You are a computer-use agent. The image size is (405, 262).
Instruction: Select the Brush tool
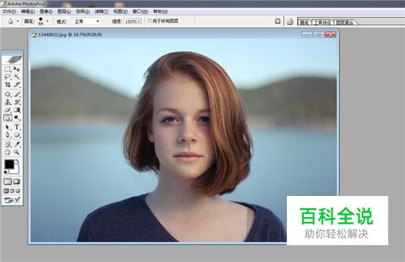click(17, 94)
